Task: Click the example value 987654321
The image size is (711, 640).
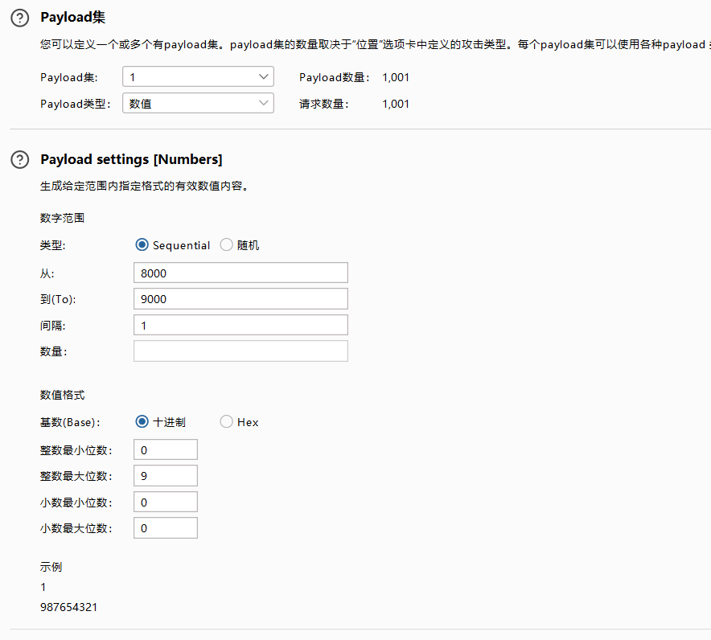Action: 68,608
